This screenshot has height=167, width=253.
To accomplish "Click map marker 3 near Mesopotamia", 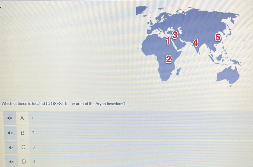I will [175, 35].
